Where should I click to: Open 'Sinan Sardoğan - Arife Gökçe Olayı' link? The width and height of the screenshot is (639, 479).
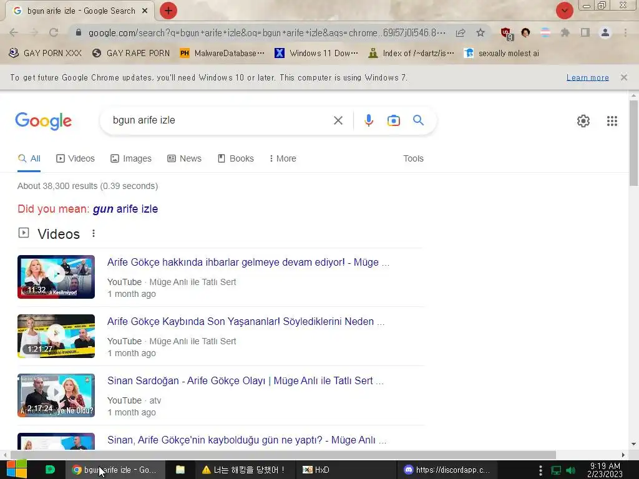(x=245, y=381)
